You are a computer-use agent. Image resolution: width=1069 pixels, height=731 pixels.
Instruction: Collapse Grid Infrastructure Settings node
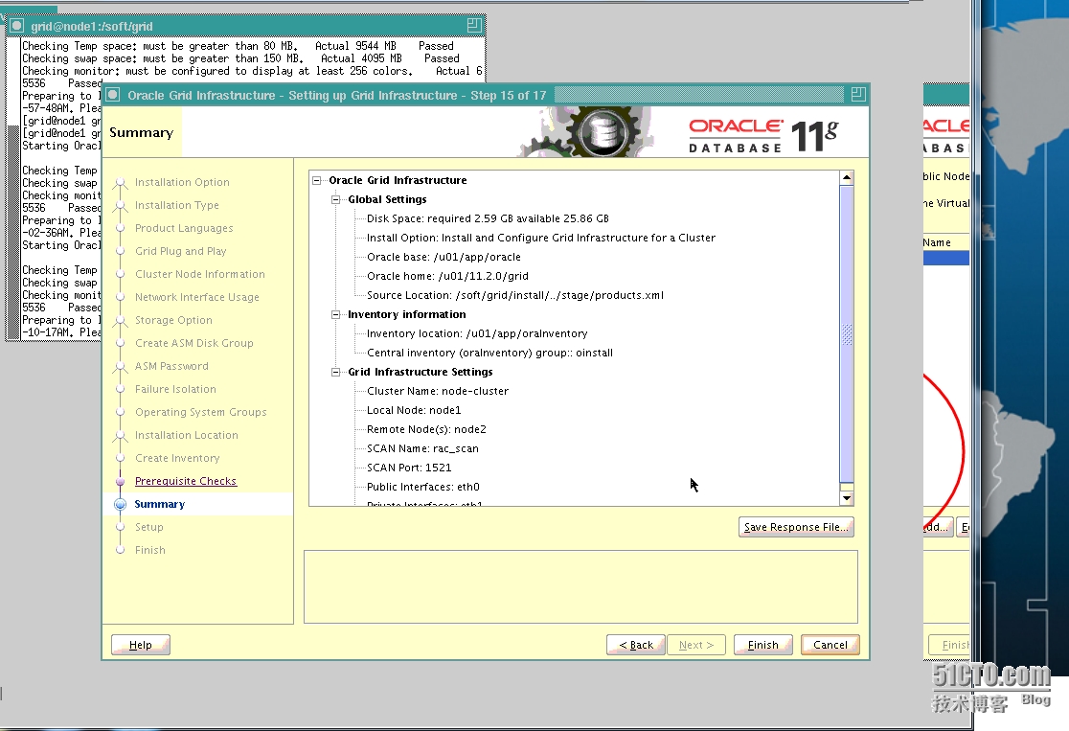click(335, 372)
